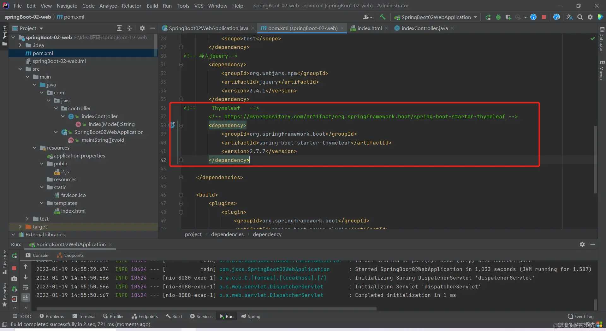Viewport: 606px width, 331px height.
Task: Switch to indexController.java editor tab
Action: click(424, 28)
